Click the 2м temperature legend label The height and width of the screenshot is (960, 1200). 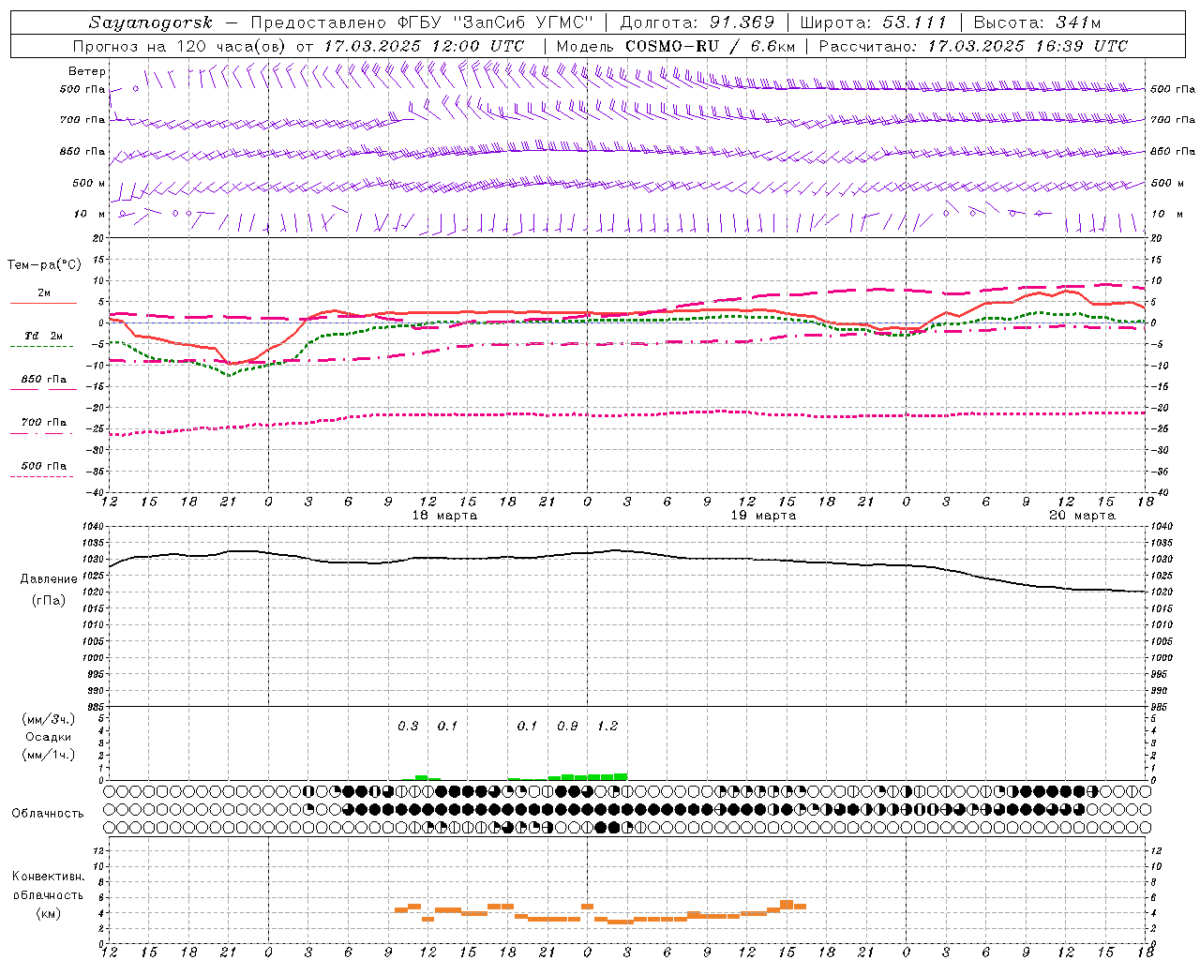point(43,293)
